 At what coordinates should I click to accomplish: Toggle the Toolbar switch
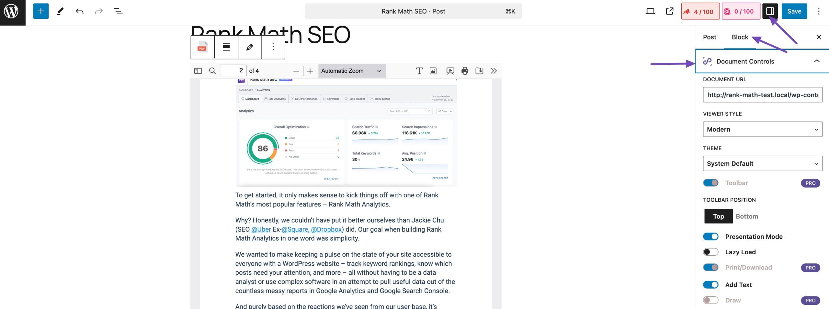[x=711, y=183]
